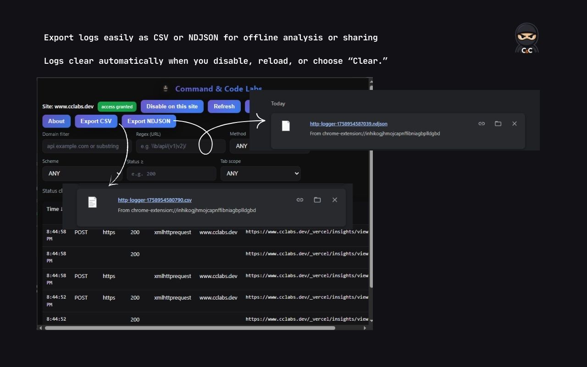Click the Today heading in downloads
587x367 pixels.
[x=278, y=104]
